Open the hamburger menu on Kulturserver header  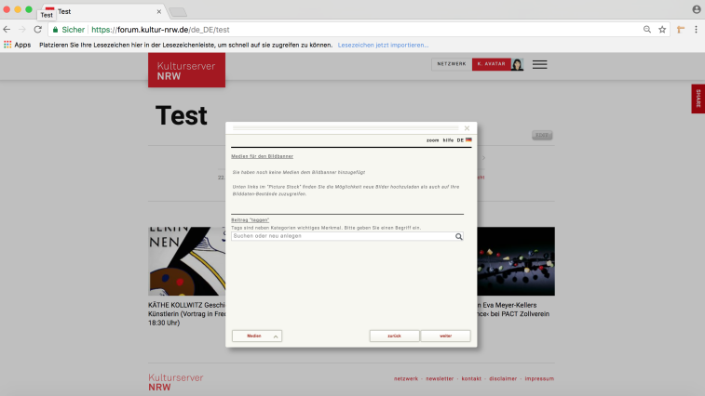[x=539, y=65]
